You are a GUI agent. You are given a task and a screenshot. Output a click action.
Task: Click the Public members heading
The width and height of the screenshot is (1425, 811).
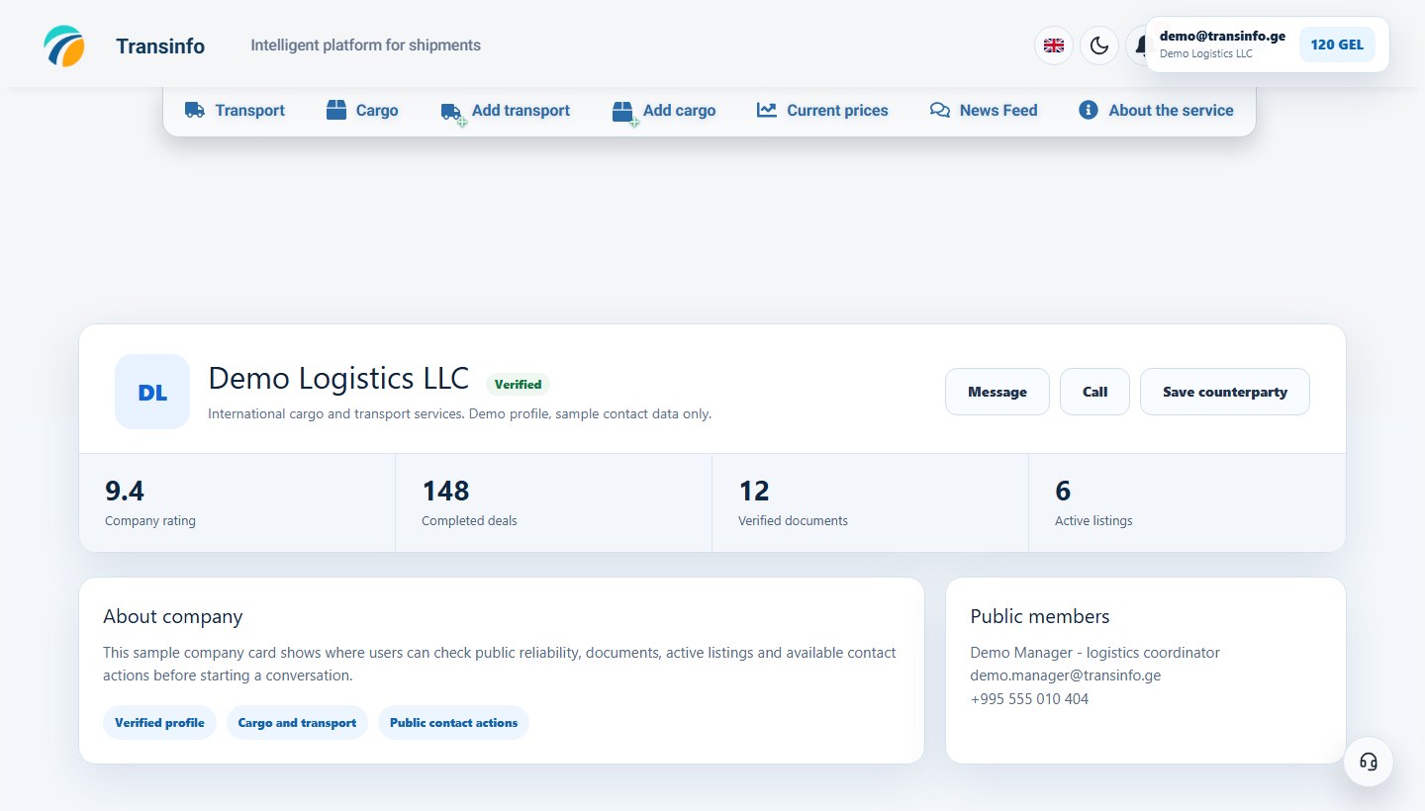click(1040, 616)
